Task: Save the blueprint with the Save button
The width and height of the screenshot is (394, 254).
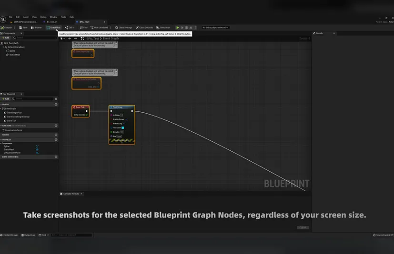Action: coord(23,28)
